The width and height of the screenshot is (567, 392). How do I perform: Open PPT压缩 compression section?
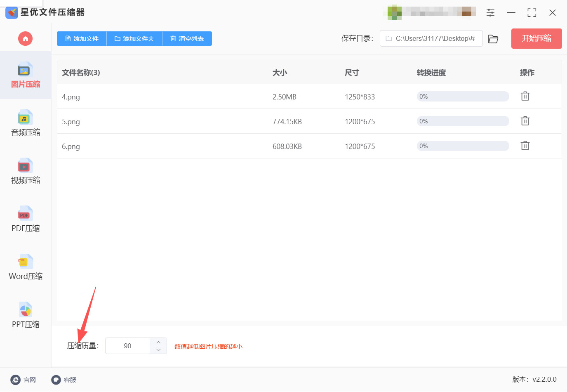[x=26, y=315]
